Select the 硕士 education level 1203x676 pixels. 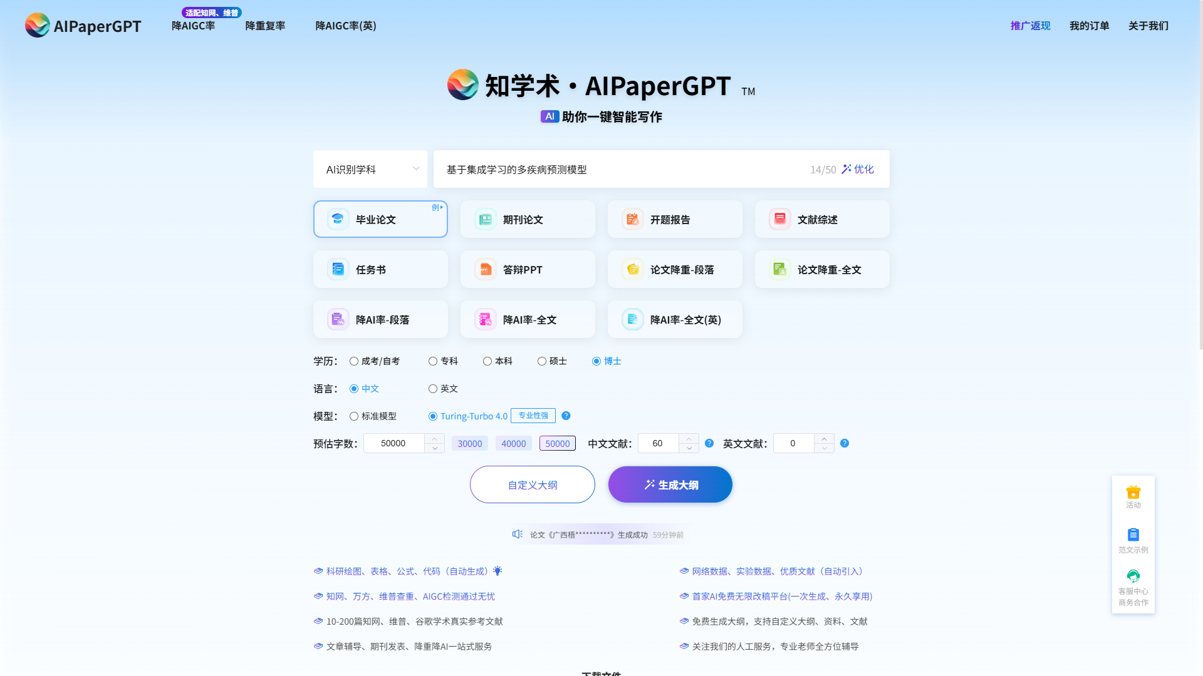[541, 361]
